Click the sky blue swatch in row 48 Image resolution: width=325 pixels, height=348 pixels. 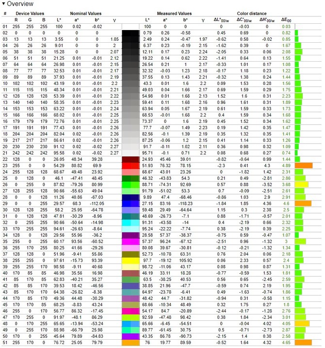[x=130, y=324]
